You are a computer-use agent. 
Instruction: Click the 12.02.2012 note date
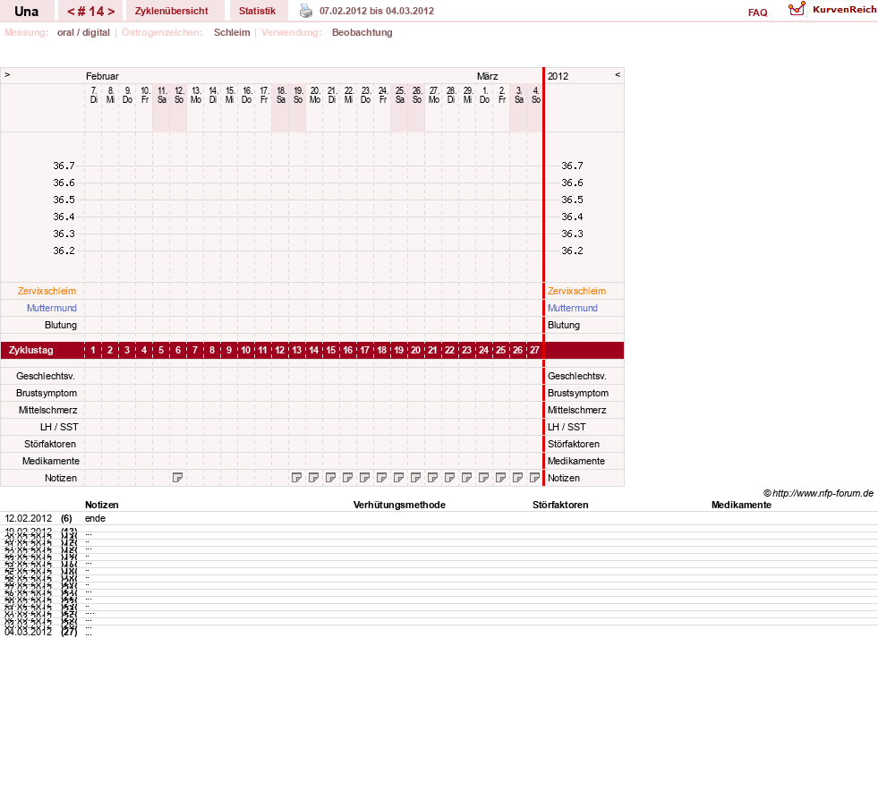(28, 518)
